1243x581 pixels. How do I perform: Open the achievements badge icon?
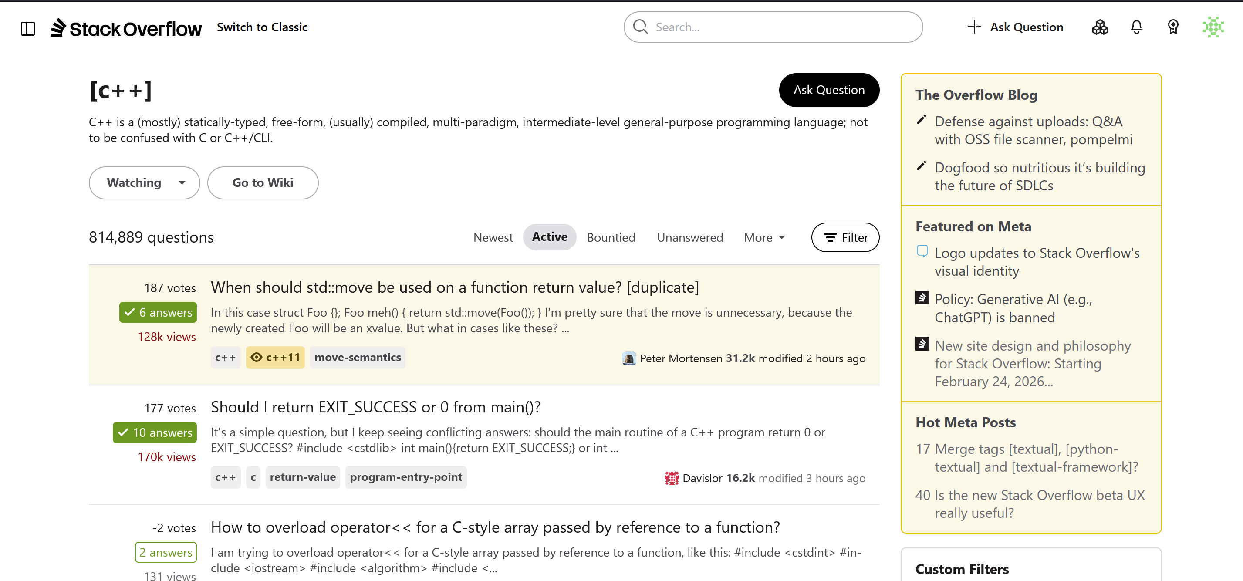coord(1173,27)
